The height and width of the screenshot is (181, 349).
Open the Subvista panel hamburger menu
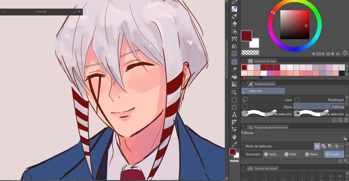(3, 12)
